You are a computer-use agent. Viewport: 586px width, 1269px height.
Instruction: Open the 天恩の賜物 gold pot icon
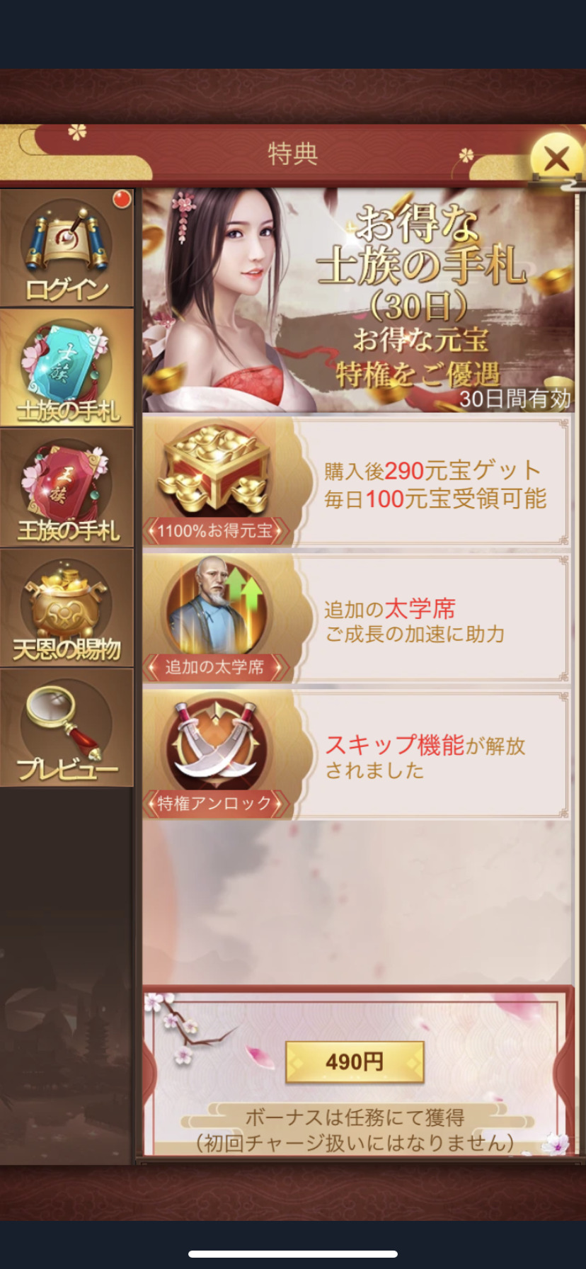click(67, 608)
